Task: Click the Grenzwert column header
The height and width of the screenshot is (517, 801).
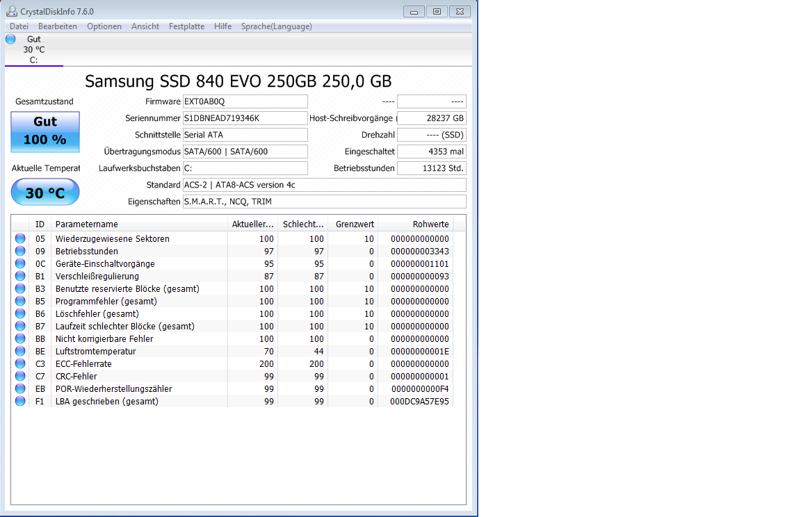Action: coord(353,224)
